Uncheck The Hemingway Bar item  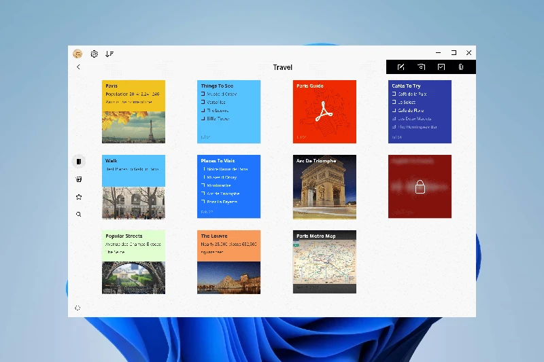click(x=394, y=127)
